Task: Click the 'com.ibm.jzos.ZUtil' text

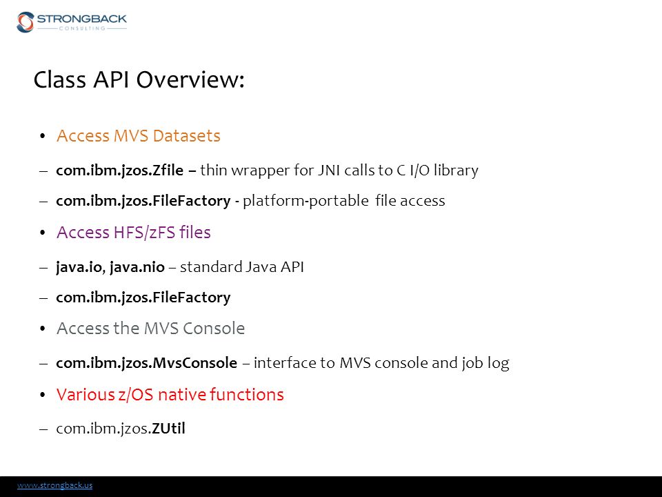Action: pyautogui.click(x=121, y=429)
